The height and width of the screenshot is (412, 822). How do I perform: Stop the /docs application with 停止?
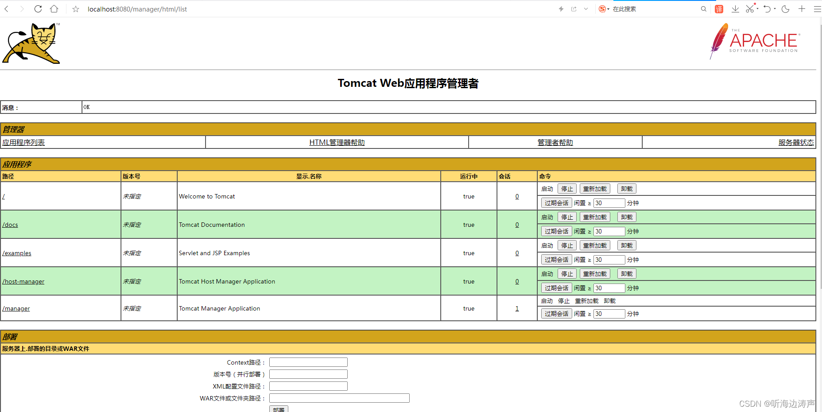567,217
